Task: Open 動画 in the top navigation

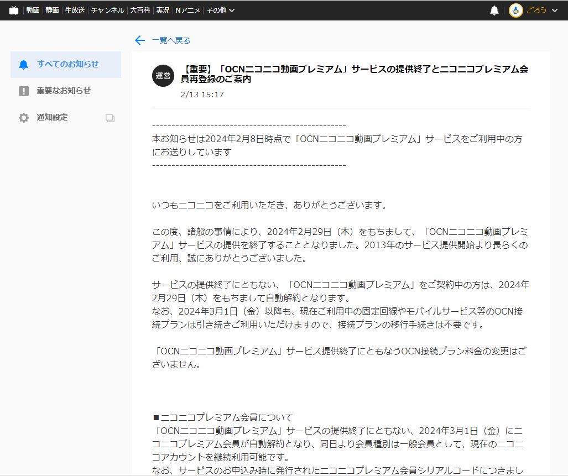Action: click(33, 11)
